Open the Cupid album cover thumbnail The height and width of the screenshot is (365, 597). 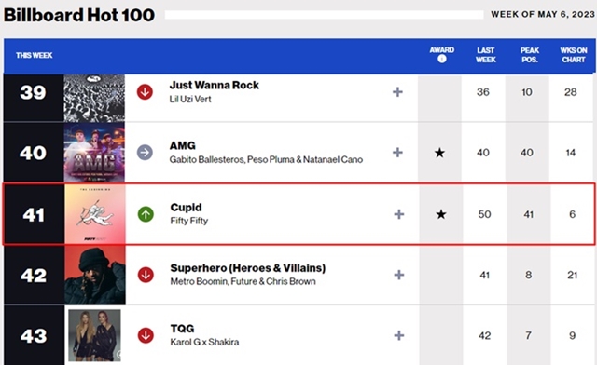point(95,214)
